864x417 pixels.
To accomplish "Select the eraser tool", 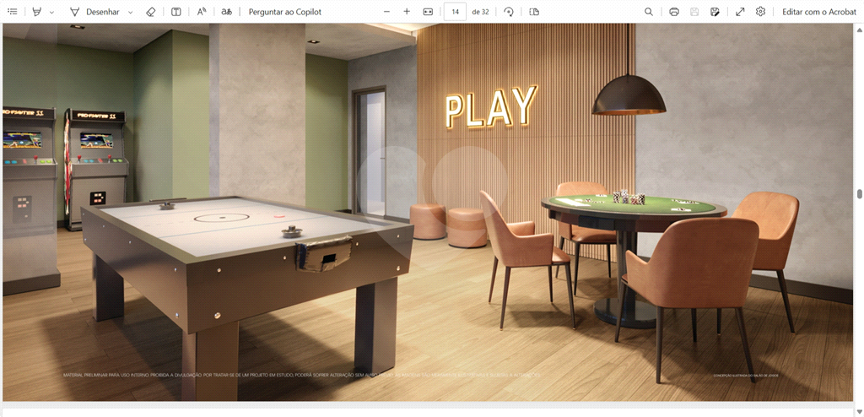I will pyautogui.click(x=151, y=12).
